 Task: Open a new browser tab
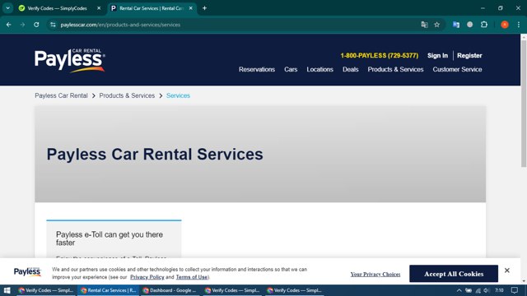(x=204, y=8)
